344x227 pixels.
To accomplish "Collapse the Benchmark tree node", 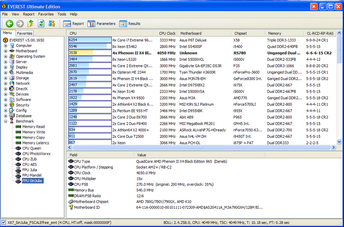I will 5,121.
